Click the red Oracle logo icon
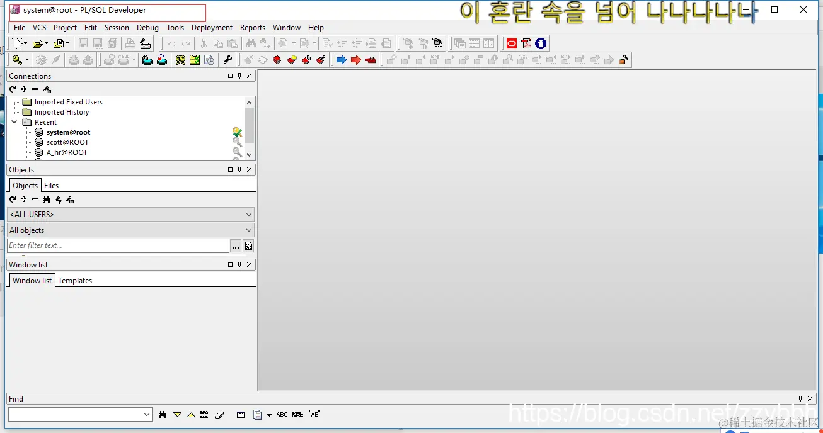The width and height of the screenshot is (823, 433). [x=512, y=43]
